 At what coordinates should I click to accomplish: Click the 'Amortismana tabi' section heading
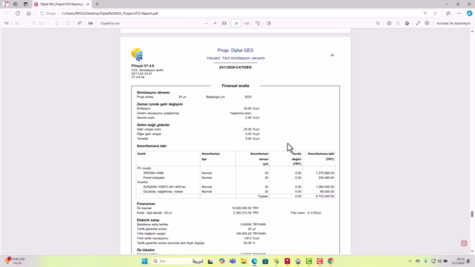[151, 146]
